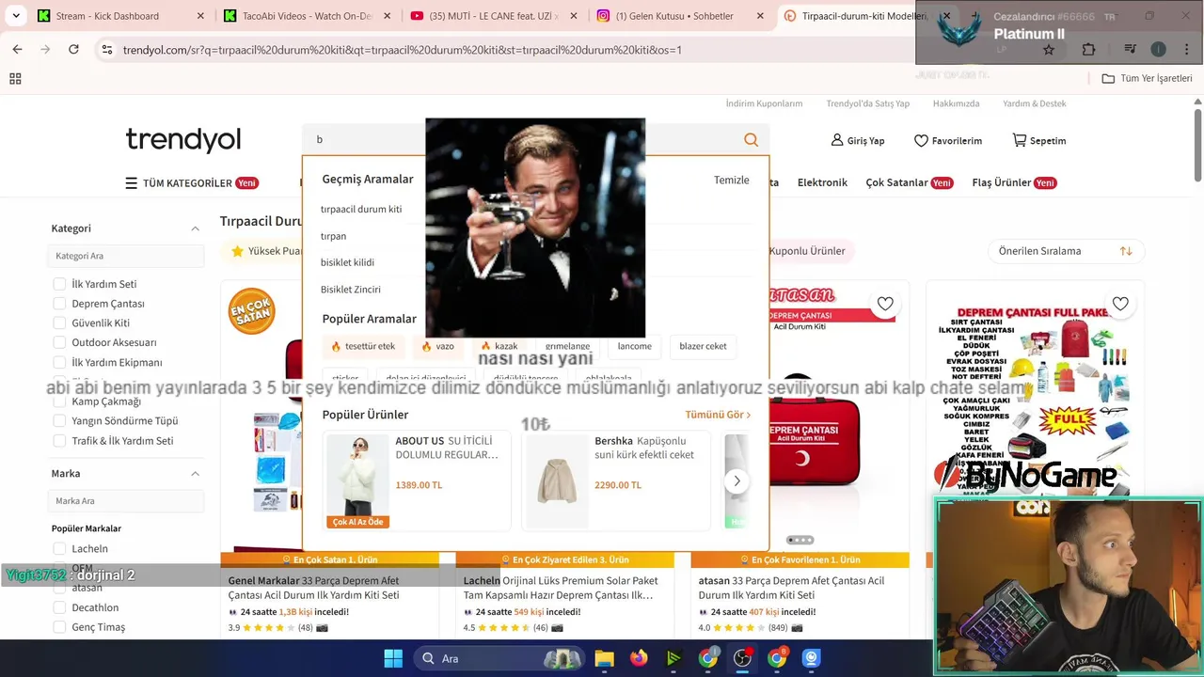Image resolution: width=1204 pixels, height=677 pixels.
Task: Collapse the Marka filter section
Action: coord(195,474)
